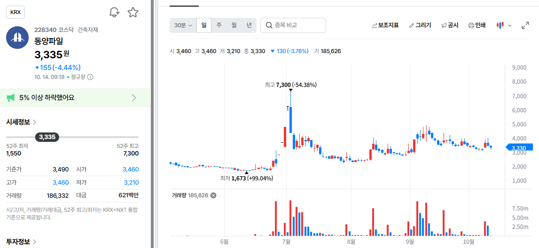Viewport: 539px width, 248px height.
Task: Click the 종목 비교 search field
Action: (293, 25)
